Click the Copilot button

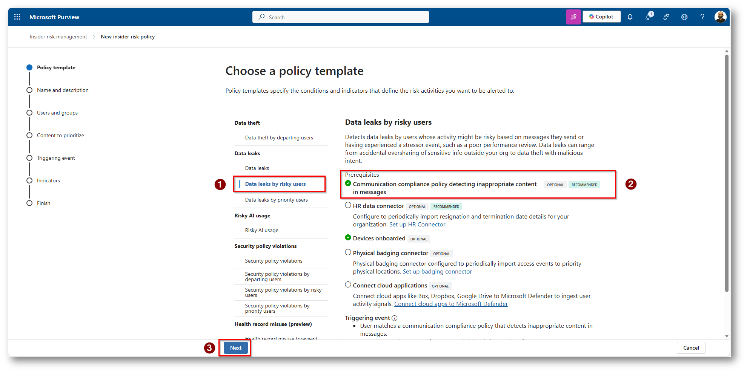click(601, 17)
